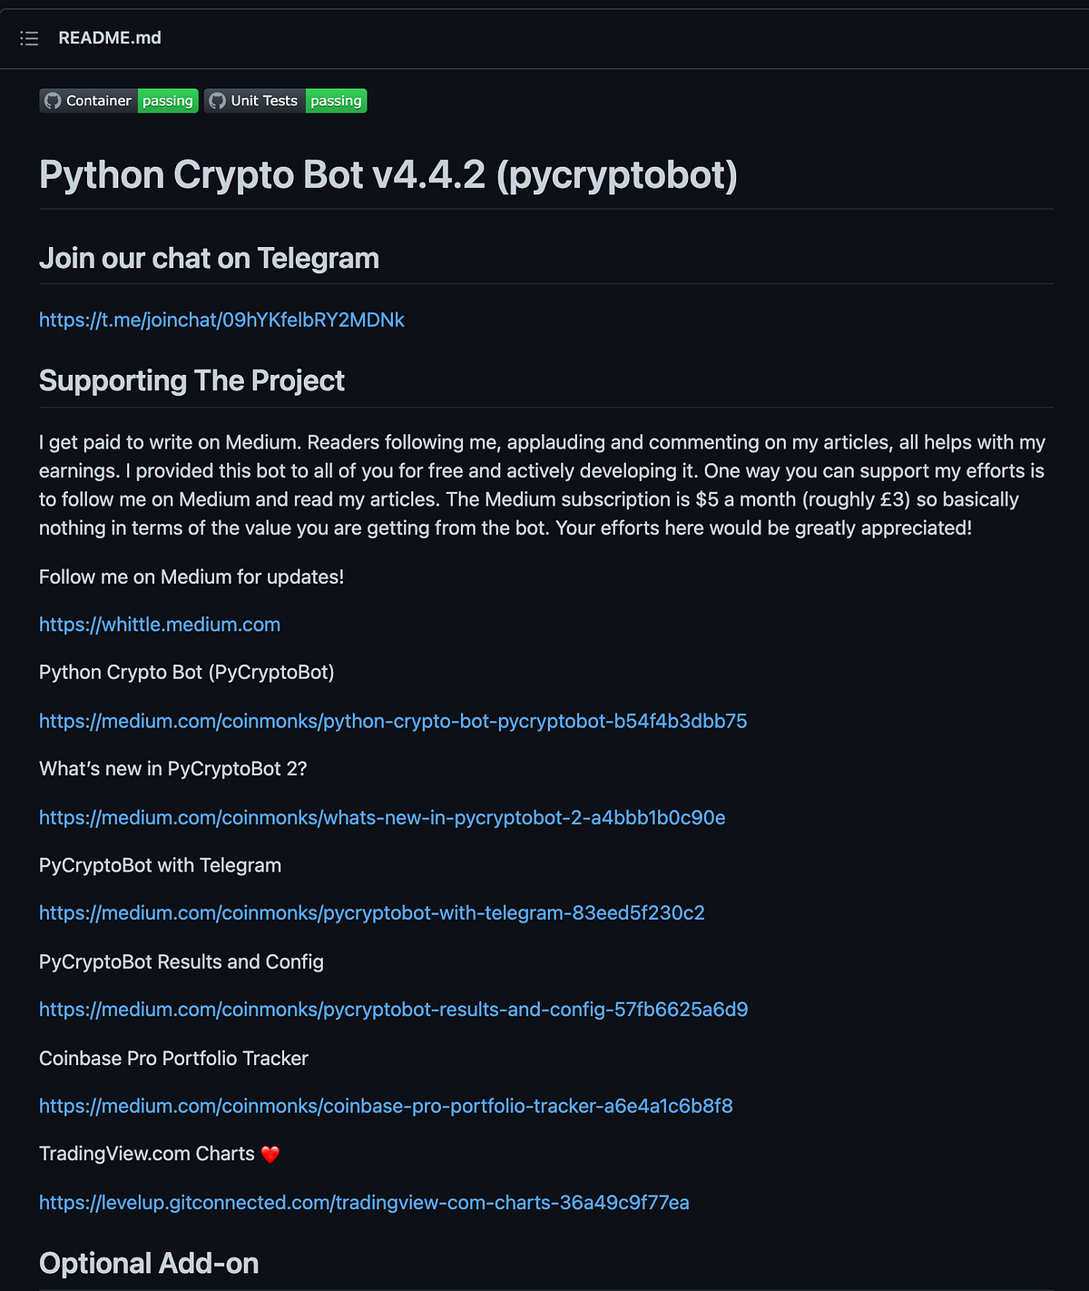Select the README.md tab
Image resolution: width=1089 pixels, height=1291 pixels.
click(110, 38)
